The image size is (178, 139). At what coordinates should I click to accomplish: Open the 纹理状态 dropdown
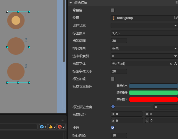pos(144,26)
